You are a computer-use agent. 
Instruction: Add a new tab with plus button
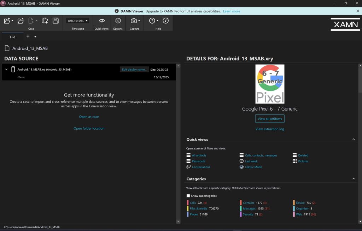click(28, 36)
